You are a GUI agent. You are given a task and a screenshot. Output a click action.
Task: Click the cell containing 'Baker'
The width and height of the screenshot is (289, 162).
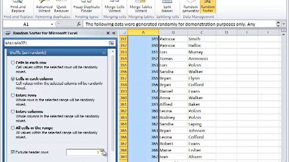[202, 104]
